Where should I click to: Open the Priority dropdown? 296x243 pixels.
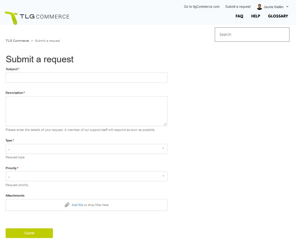(87, 176)
